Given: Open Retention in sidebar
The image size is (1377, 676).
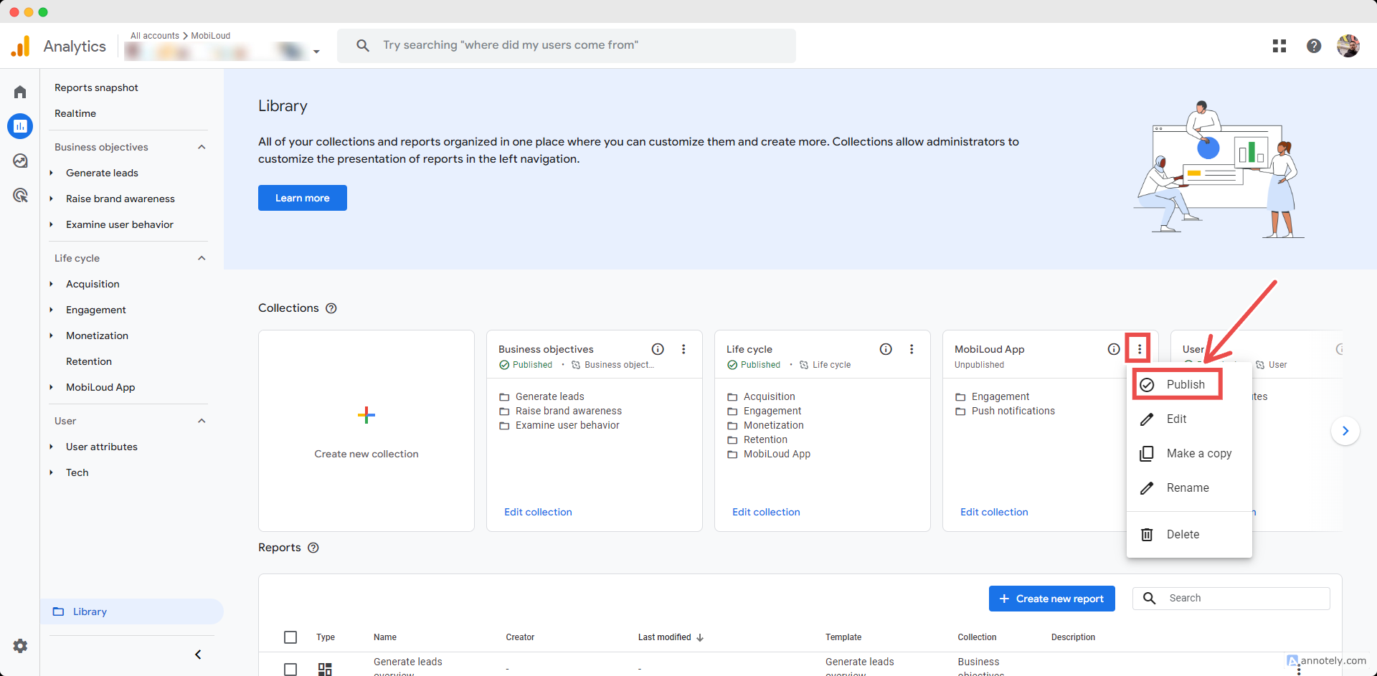Looking at the screenshot, I should pos(89,361).
